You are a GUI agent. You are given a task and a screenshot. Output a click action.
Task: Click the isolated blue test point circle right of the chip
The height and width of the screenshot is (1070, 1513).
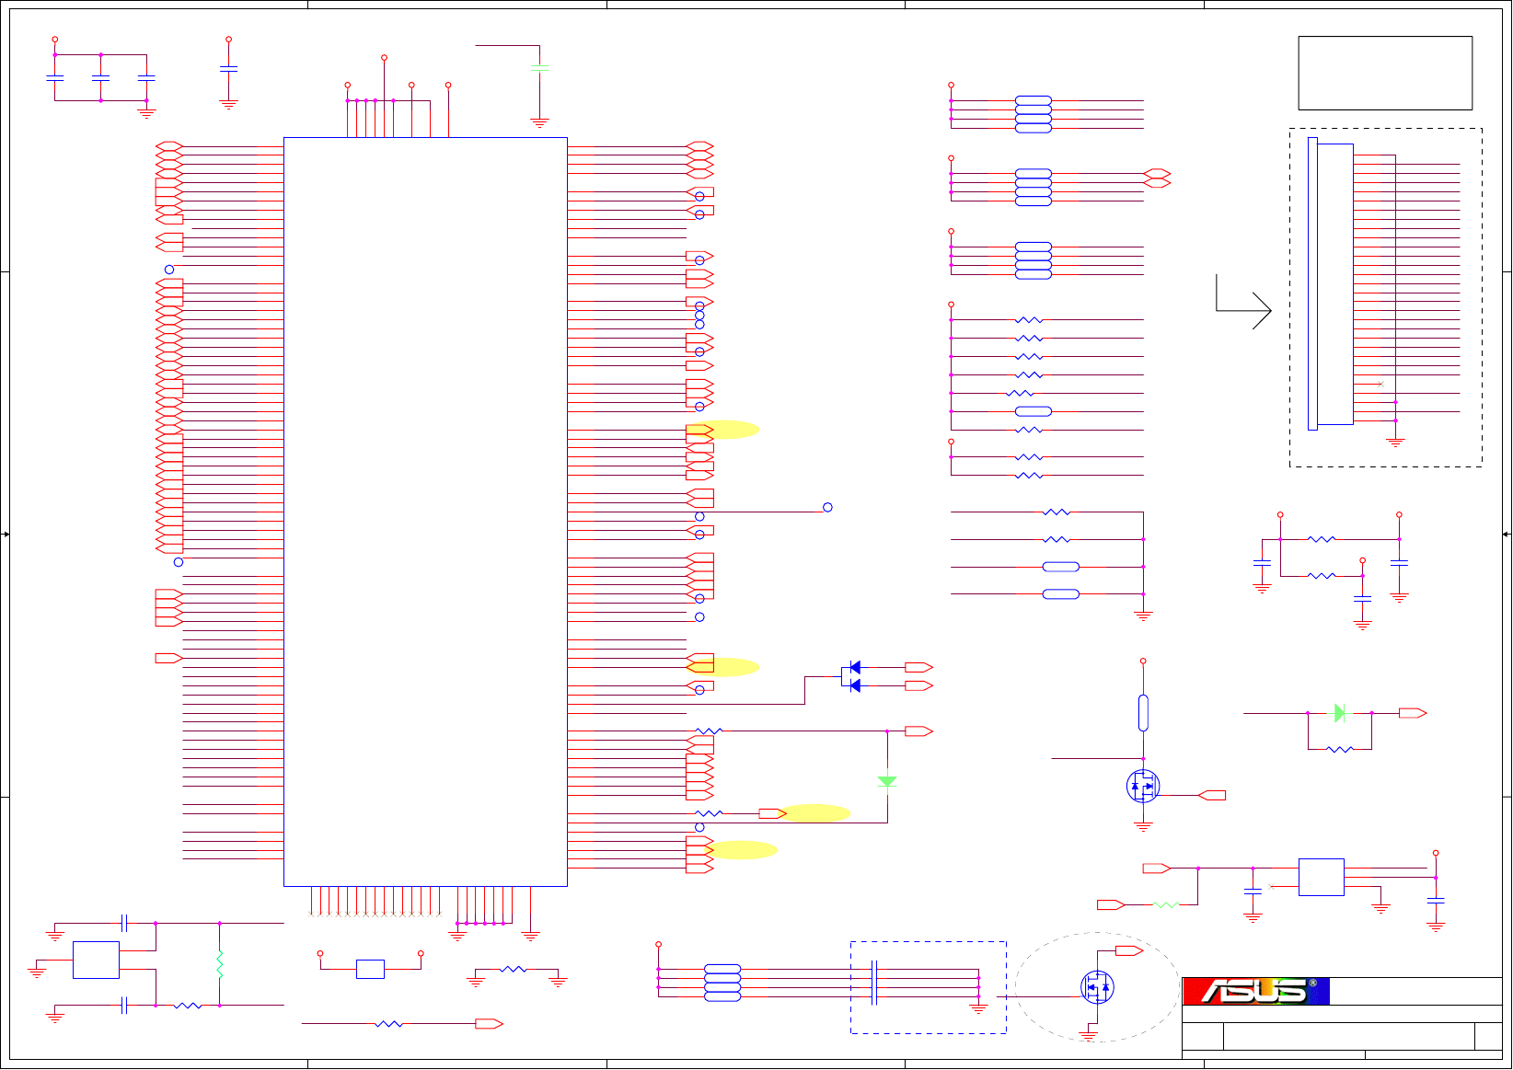(x=827, y=507)
